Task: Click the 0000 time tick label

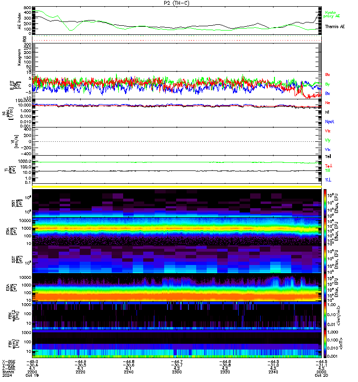Action: pyautogui.click(x=321, y=372)
